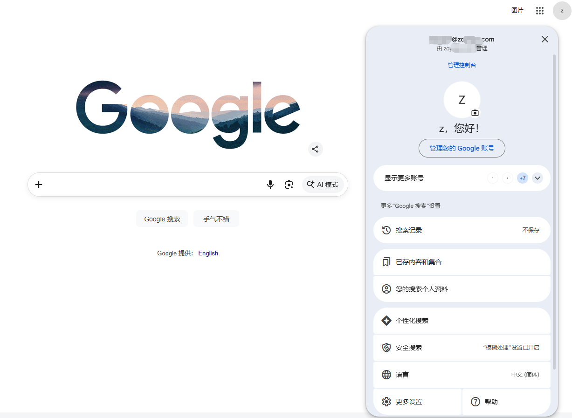This screenshot has height=418, width=572.
Task: Click the "模糊处理"设置已开启 status text
Action: (511, 348)
